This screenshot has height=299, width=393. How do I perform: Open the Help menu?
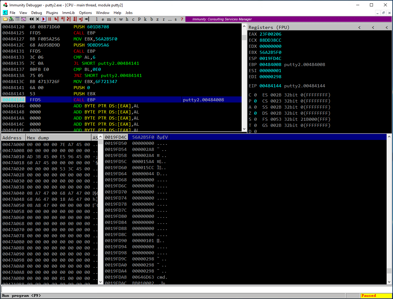tap(117, 13)
